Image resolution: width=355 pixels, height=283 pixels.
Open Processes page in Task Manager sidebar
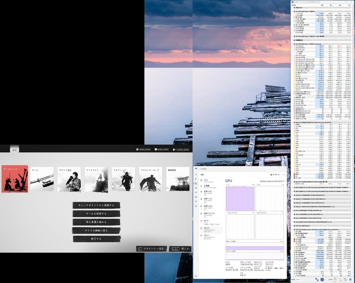click(x=196, y=179)
